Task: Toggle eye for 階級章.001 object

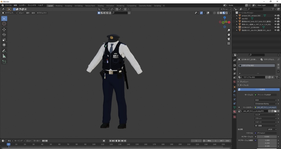Action: tap(276, 30)
